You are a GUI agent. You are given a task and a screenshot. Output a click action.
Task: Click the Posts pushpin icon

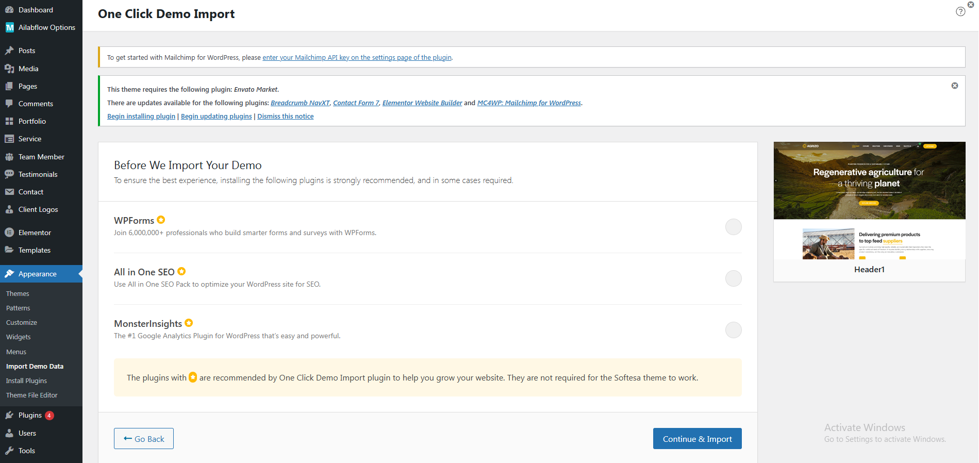point(9,51)
